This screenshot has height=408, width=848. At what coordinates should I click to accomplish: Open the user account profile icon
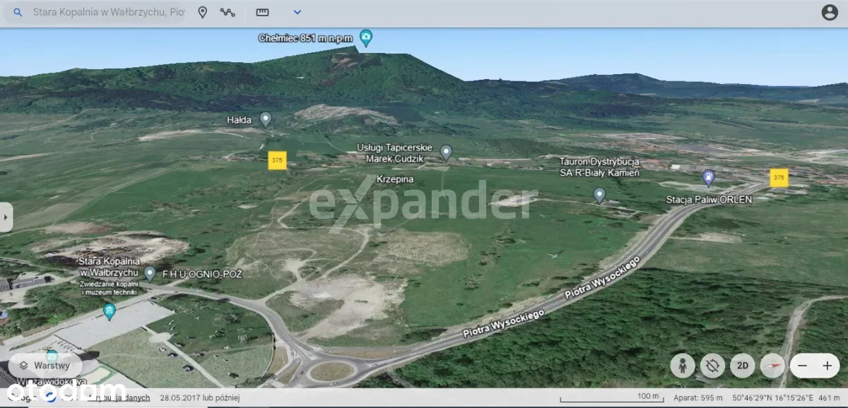coord(830,13)
